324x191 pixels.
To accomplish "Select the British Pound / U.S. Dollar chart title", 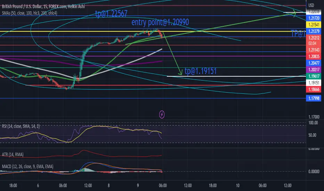I will coord(43,7).
